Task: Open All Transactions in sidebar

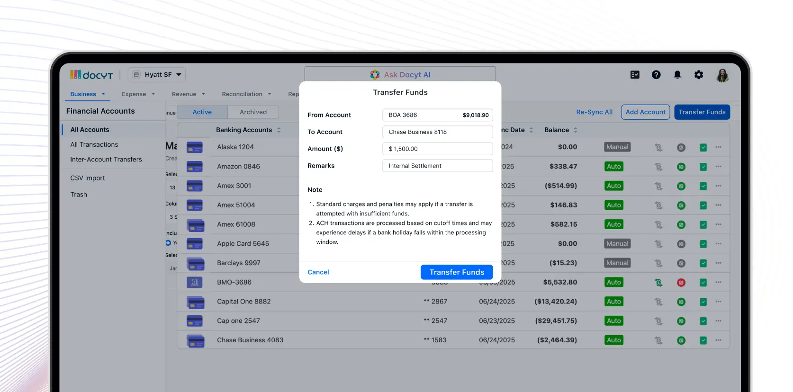Action: [x=94, y=145]
